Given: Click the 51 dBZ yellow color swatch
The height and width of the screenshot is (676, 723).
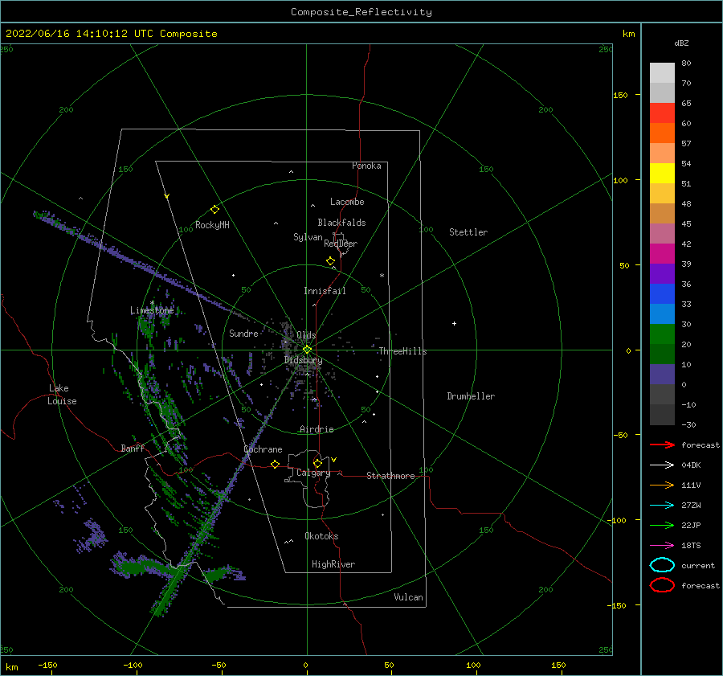Looking at the screenshot, I should point(663,173).
